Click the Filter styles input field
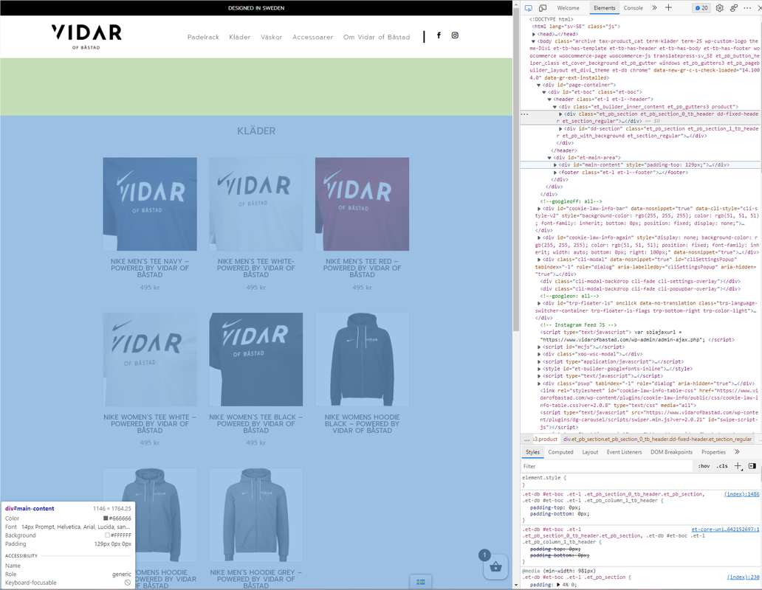762x590 pixels. [x=606, y=466]
